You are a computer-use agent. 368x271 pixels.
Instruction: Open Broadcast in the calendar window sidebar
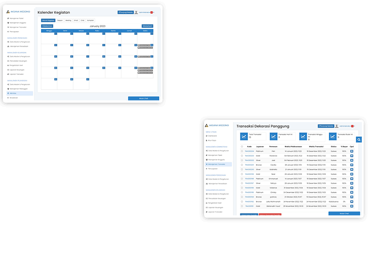coord(14,98)
